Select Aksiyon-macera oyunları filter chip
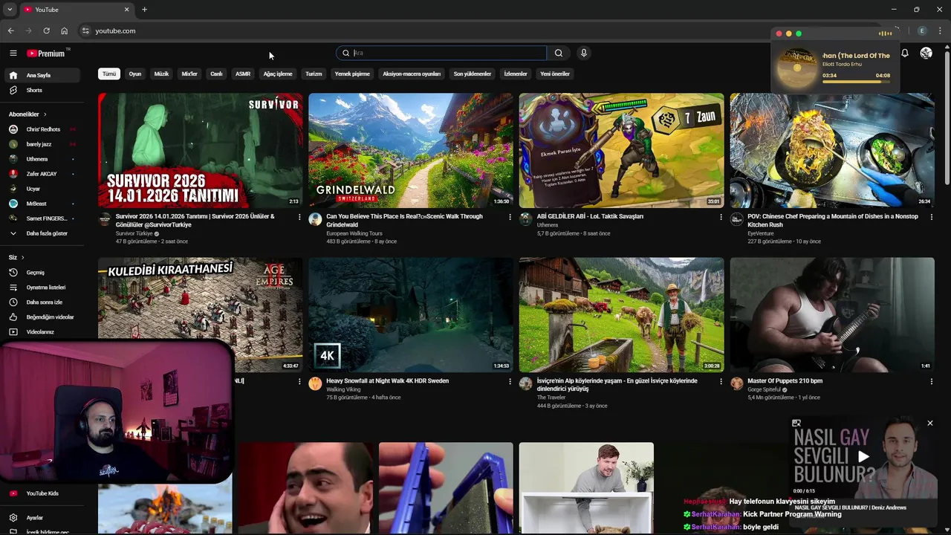951x535 pixels. [x=412, y=74]
